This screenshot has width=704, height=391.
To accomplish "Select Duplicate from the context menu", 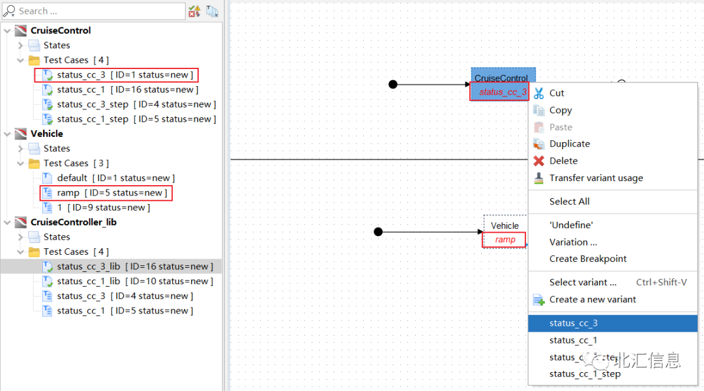I will coord(571,143).
